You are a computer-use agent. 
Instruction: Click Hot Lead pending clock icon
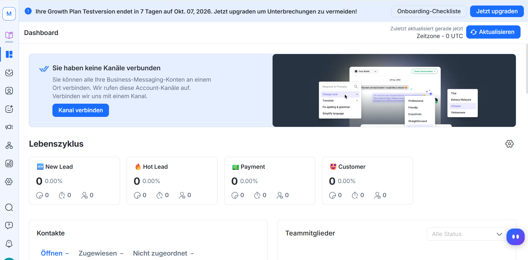click(159, 195)
